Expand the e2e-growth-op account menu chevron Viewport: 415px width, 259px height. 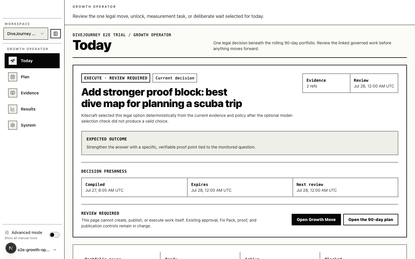click(x=55, y=250)
